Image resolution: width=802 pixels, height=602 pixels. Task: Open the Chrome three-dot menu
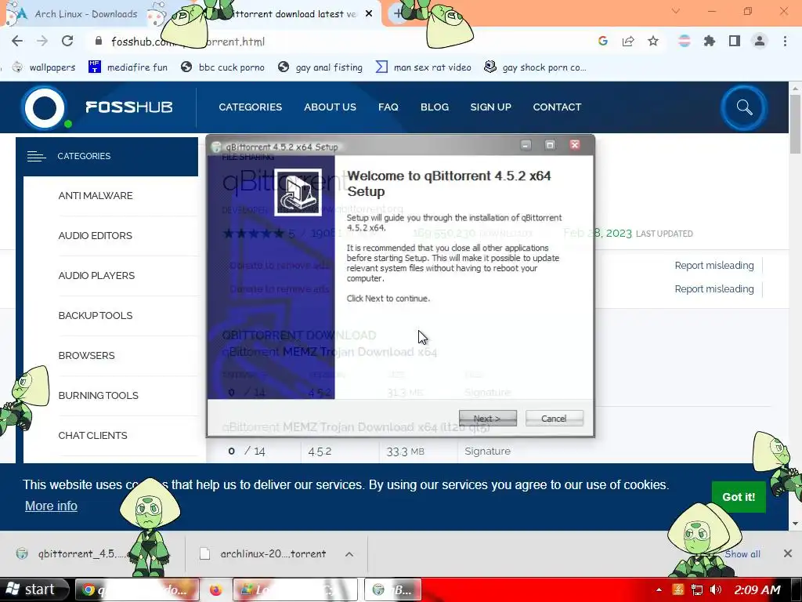point(785,42)
